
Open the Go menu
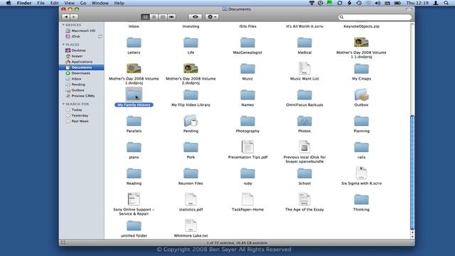pyautogui.click(x=83, y=3)
